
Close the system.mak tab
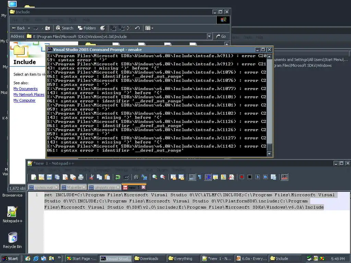tap(57, 187)
